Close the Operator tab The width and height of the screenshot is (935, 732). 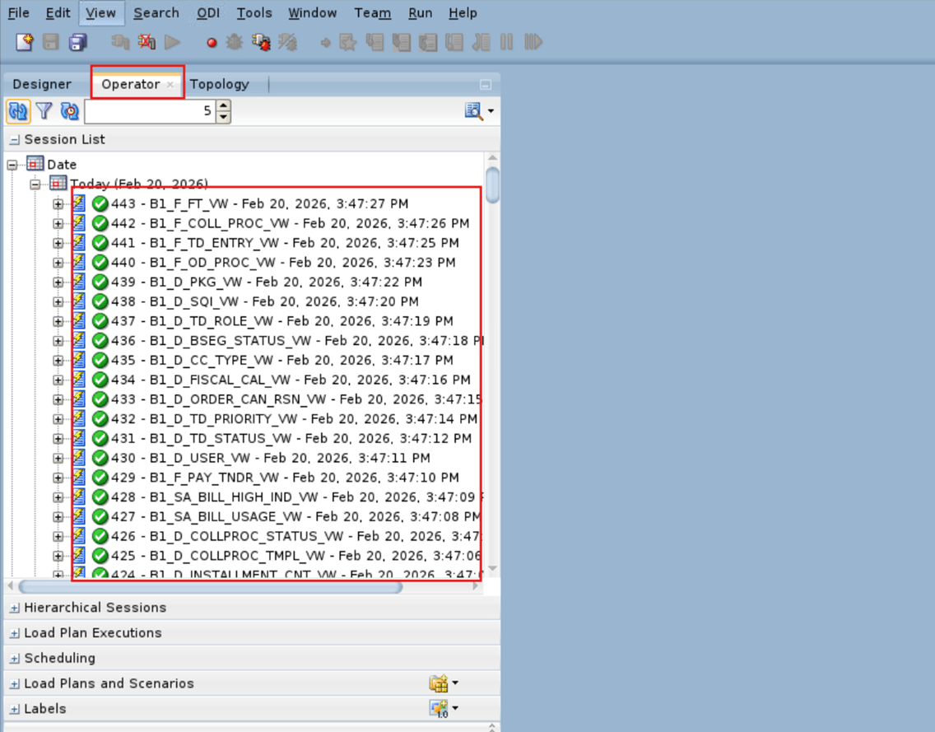coord(170,85)
